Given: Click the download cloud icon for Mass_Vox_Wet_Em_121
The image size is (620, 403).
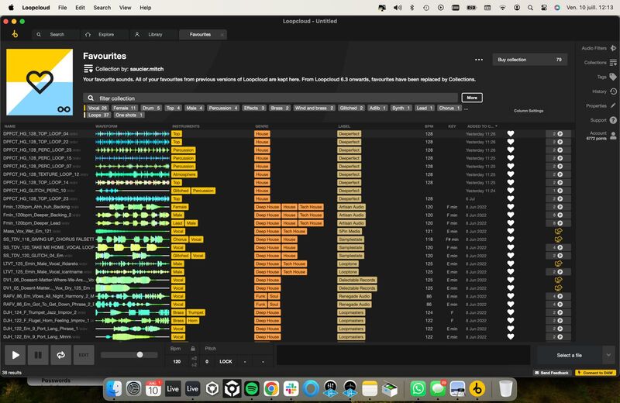Looking at the screenshot, I should point(558,232).
